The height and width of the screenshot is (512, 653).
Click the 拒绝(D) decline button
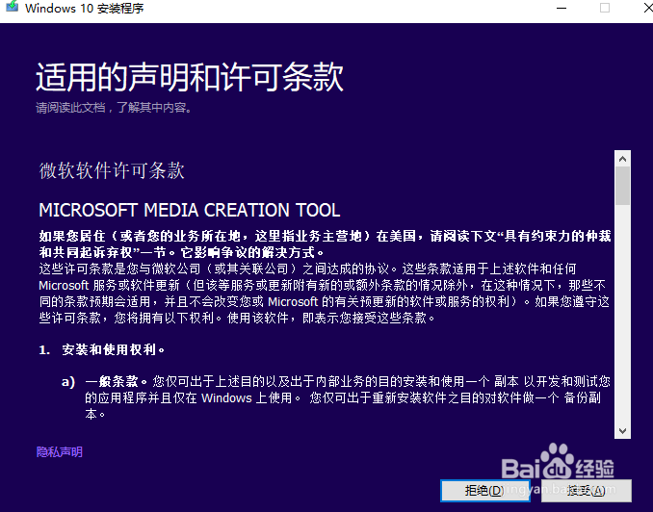pyautogui.click(x=485, y=491)
